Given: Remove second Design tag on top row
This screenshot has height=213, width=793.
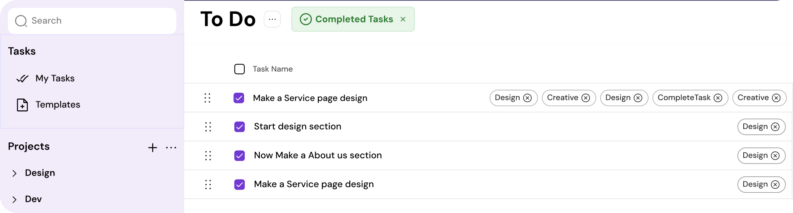Looking at the screenshot, I should tap(638, 98).
